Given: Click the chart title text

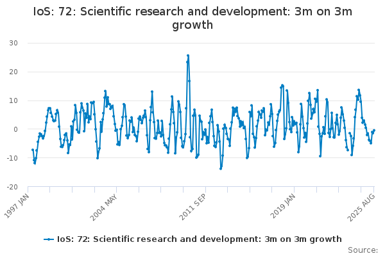Looking at the screenshot, I should click(192, 18).
